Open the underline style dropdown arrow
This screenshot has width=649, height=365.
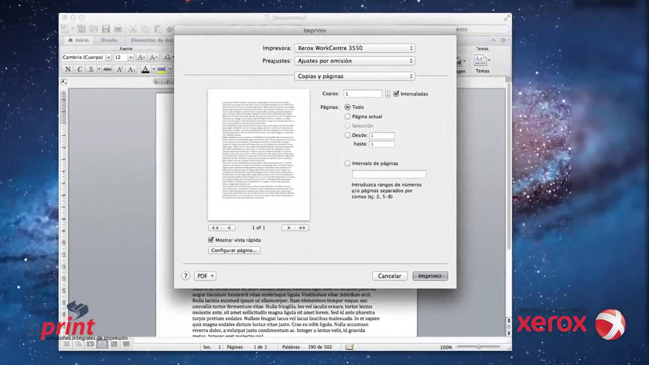point(99,69)
